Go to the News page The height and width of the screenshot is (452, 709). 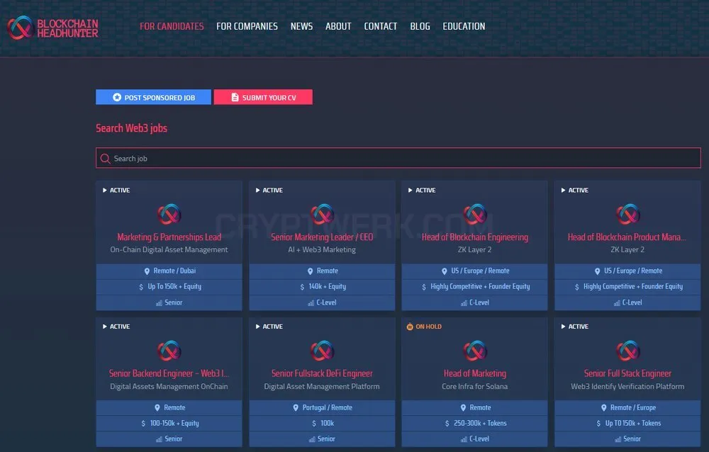coord(301,27)
